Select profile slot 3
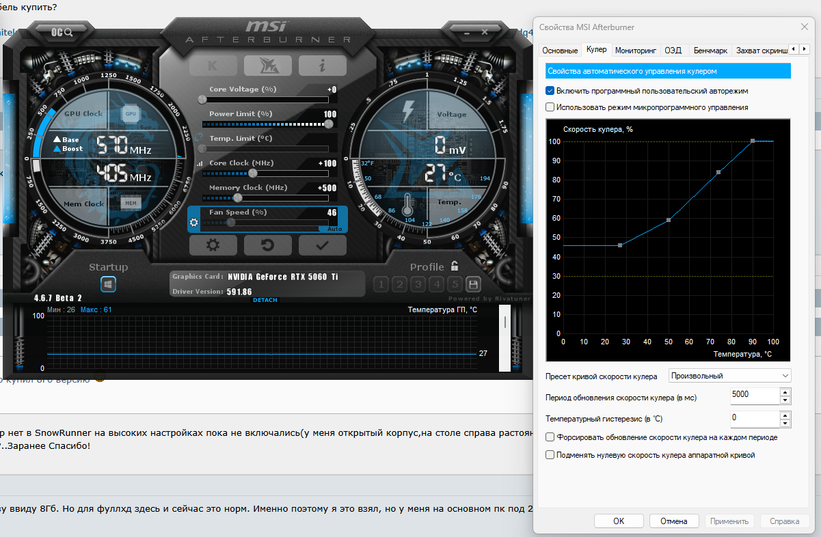The height and width of the screenshot is (537, 821). (x=418, y=284)
